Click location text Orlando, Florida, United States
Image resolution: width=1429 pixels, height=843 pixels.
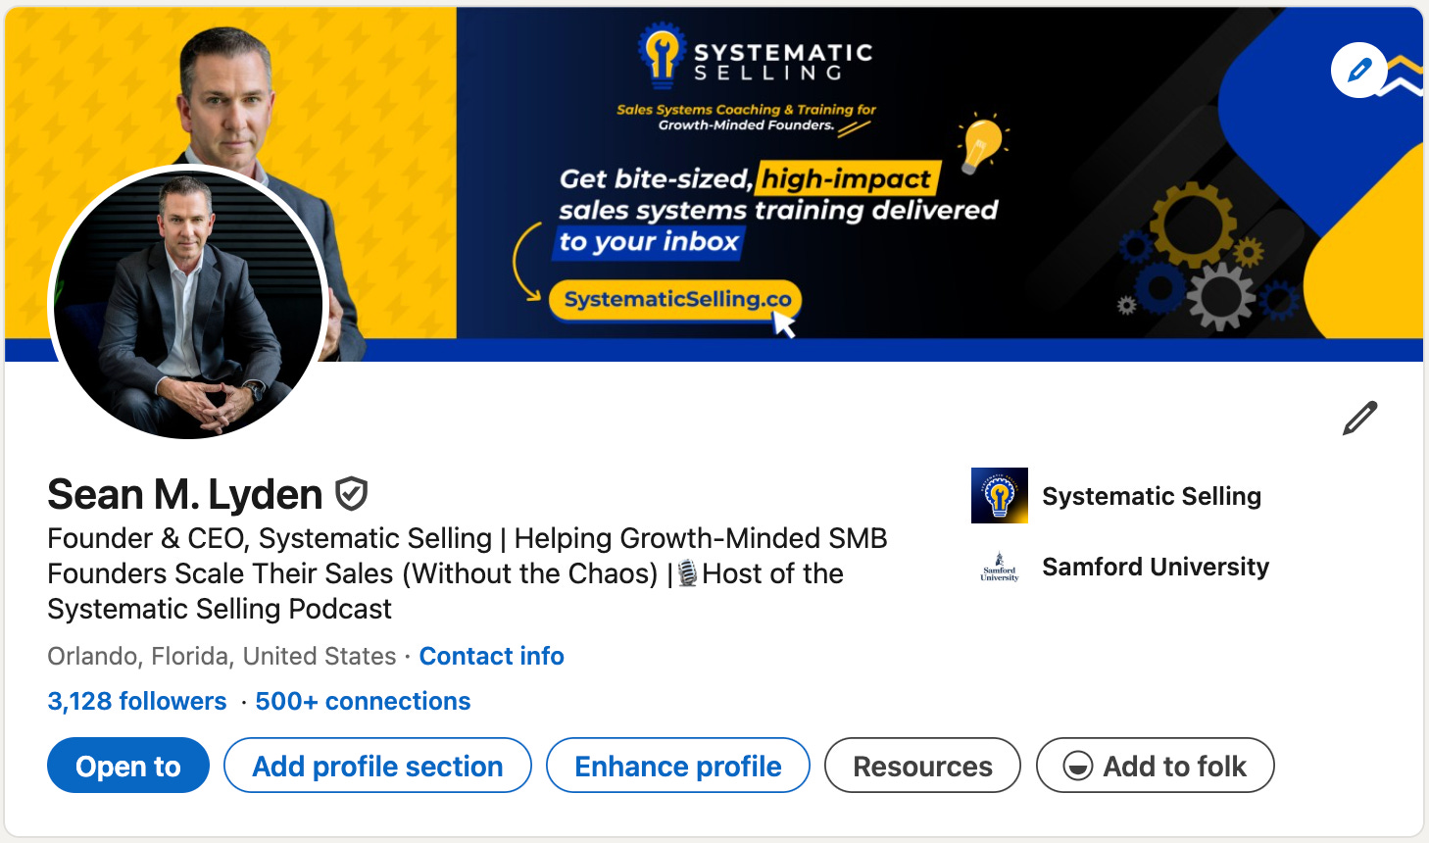[x=222, y=656]
